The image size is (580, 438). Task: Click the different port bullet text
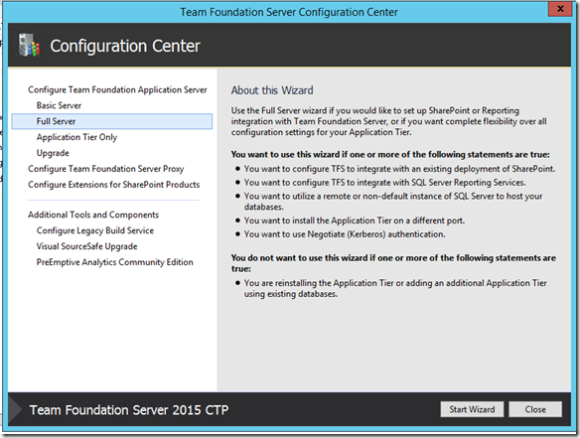(x=354, y=220)
